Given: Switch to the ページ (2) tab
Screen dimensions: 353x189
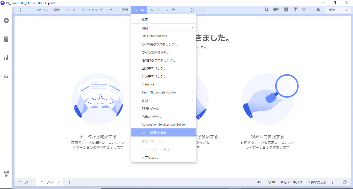Looking at the screenshot, I should [x=47, y=182].
